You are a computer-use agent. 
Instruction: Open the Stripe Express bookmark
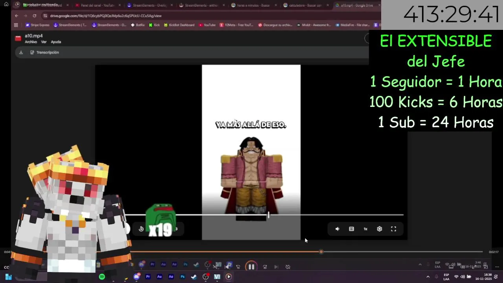[37, 25]
